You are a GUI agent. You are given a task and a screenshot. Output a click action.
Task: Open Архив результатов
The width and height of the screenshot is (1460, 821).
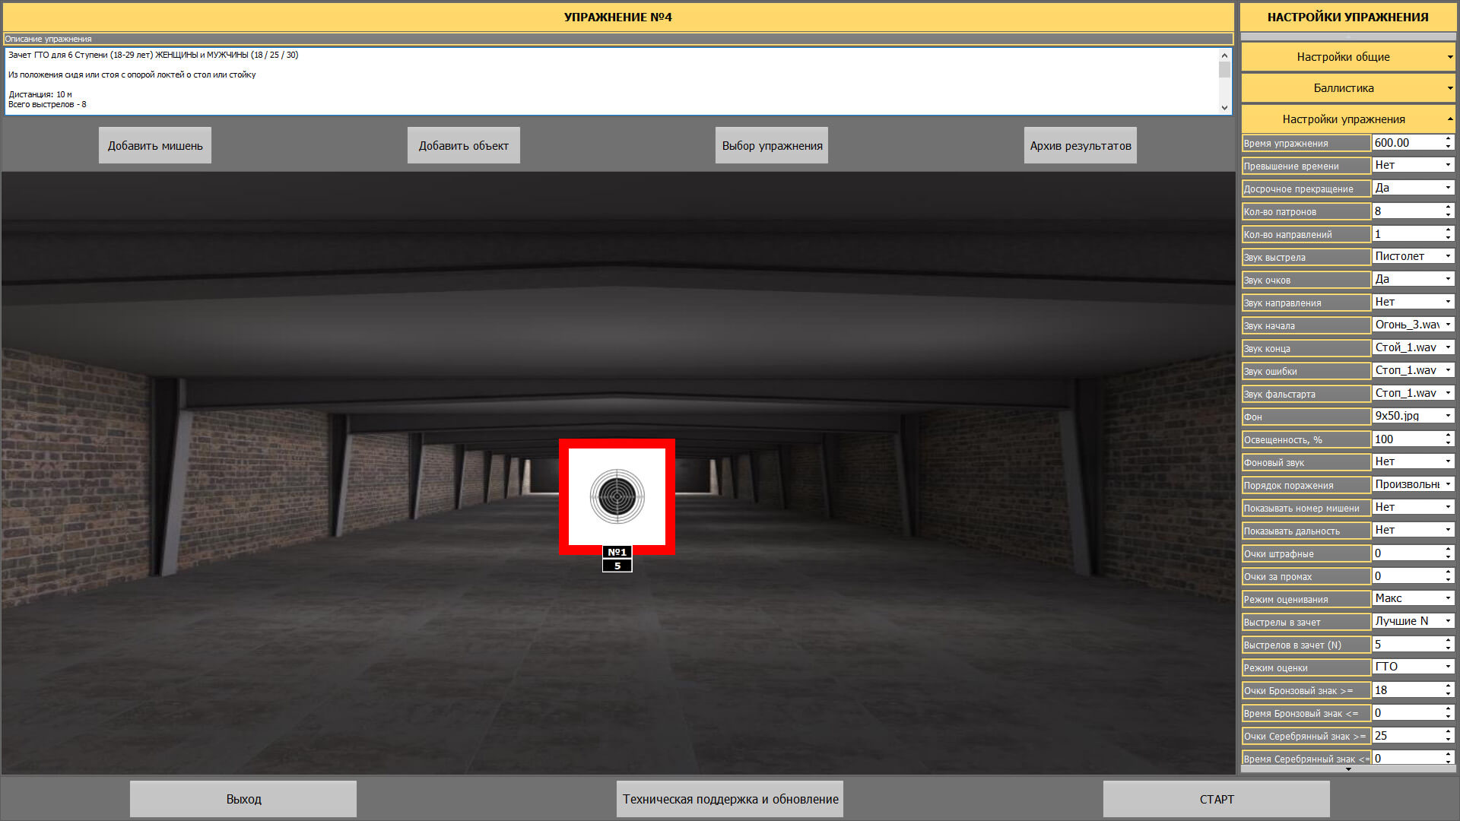click(x=1080, y=145)
